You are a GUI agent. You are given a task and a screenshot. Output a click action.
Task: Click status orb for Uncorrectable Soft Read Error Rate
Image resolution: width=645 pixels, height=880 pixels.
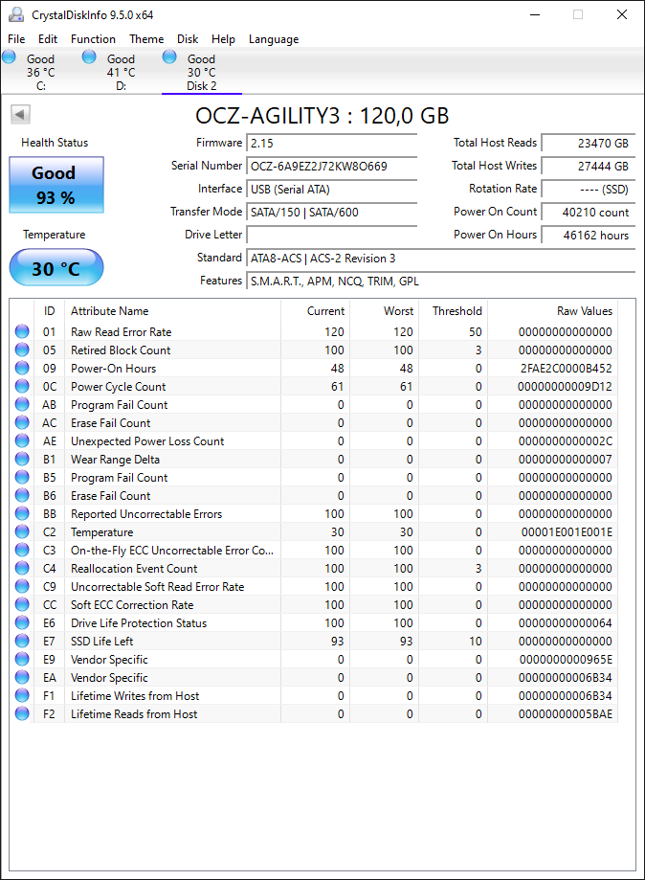point(22,586)
